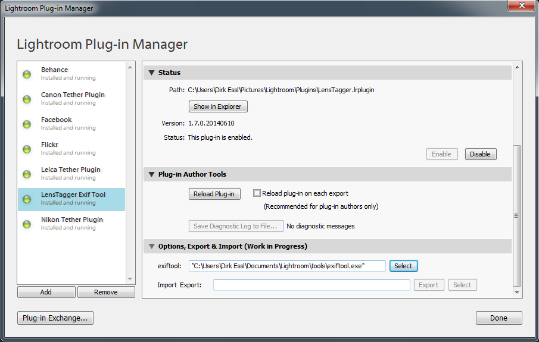Screen dimensions: 539x342
Task: Click the status indicator for Leica Tether Plugin
Action: 27,174
